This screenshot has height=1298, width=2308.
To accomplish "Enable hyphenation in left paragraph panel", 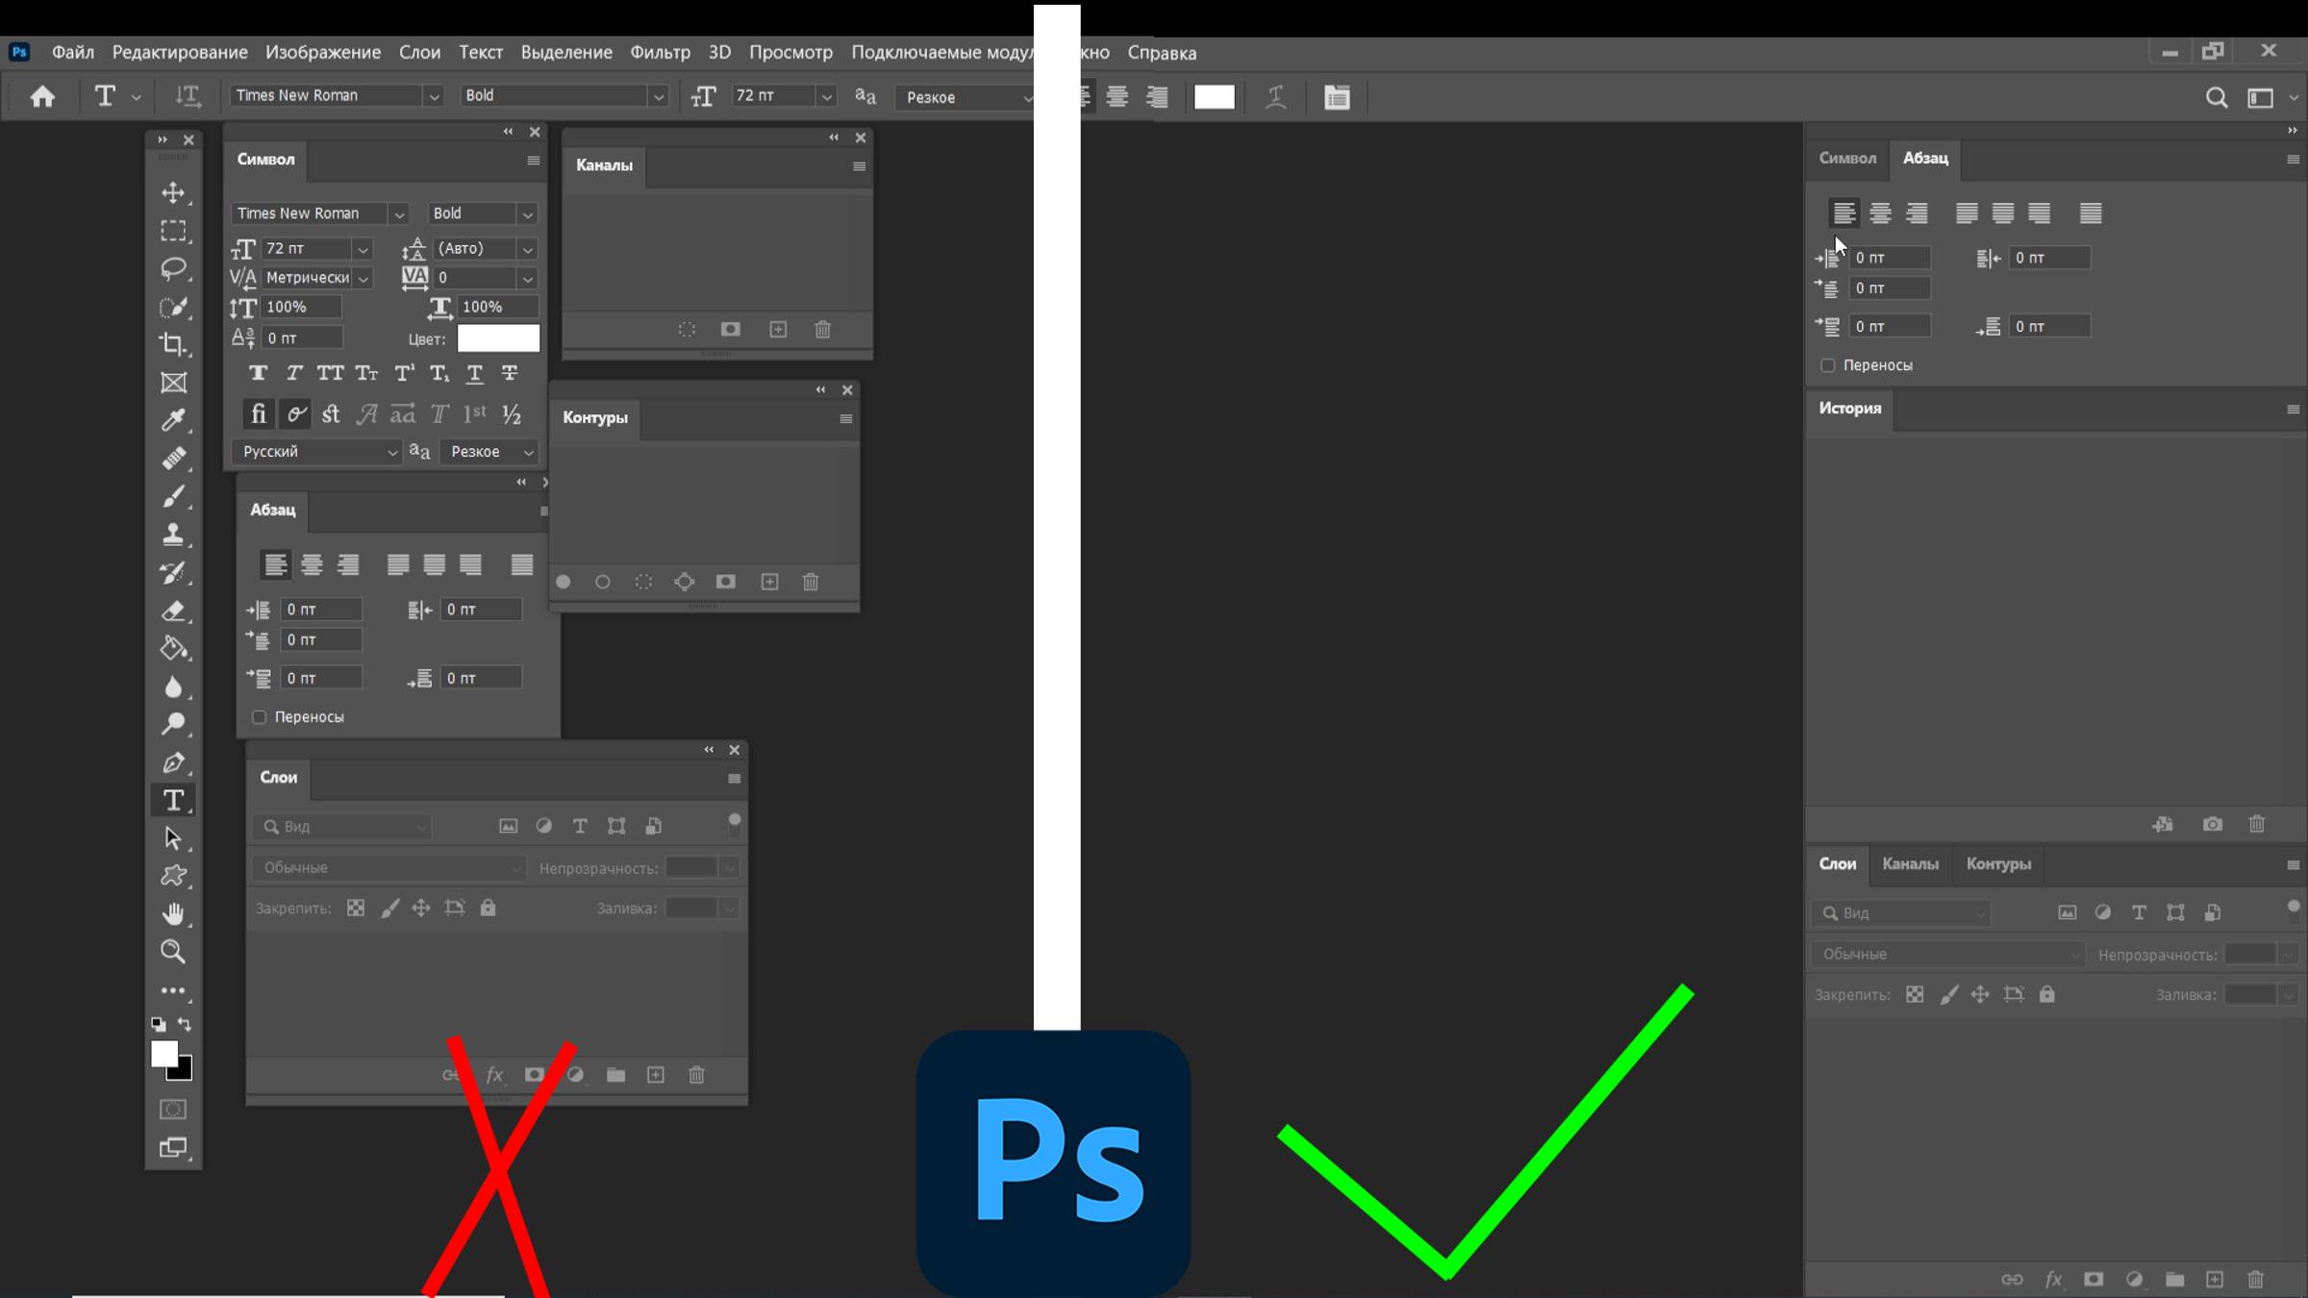I will pyautogui.click(x=259, y=716).
